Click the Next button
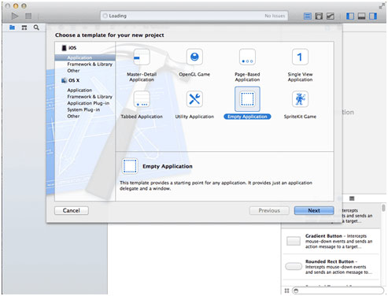The width and height of the screenshot is (388, 296). [x=314, y=210]
